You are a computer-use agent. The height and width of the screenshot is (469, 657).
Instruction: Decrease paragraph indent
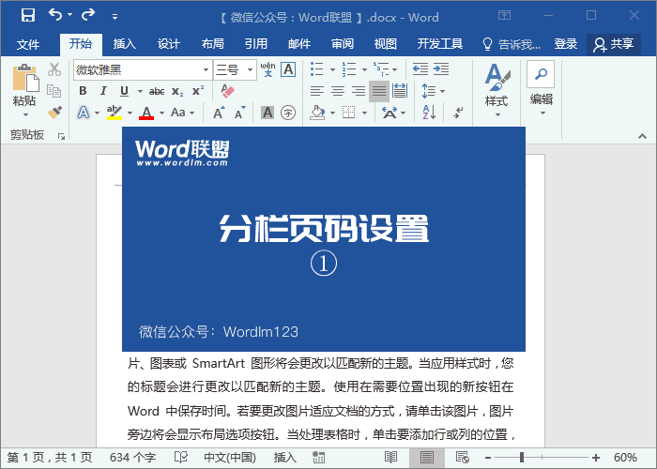click(420, 69)
